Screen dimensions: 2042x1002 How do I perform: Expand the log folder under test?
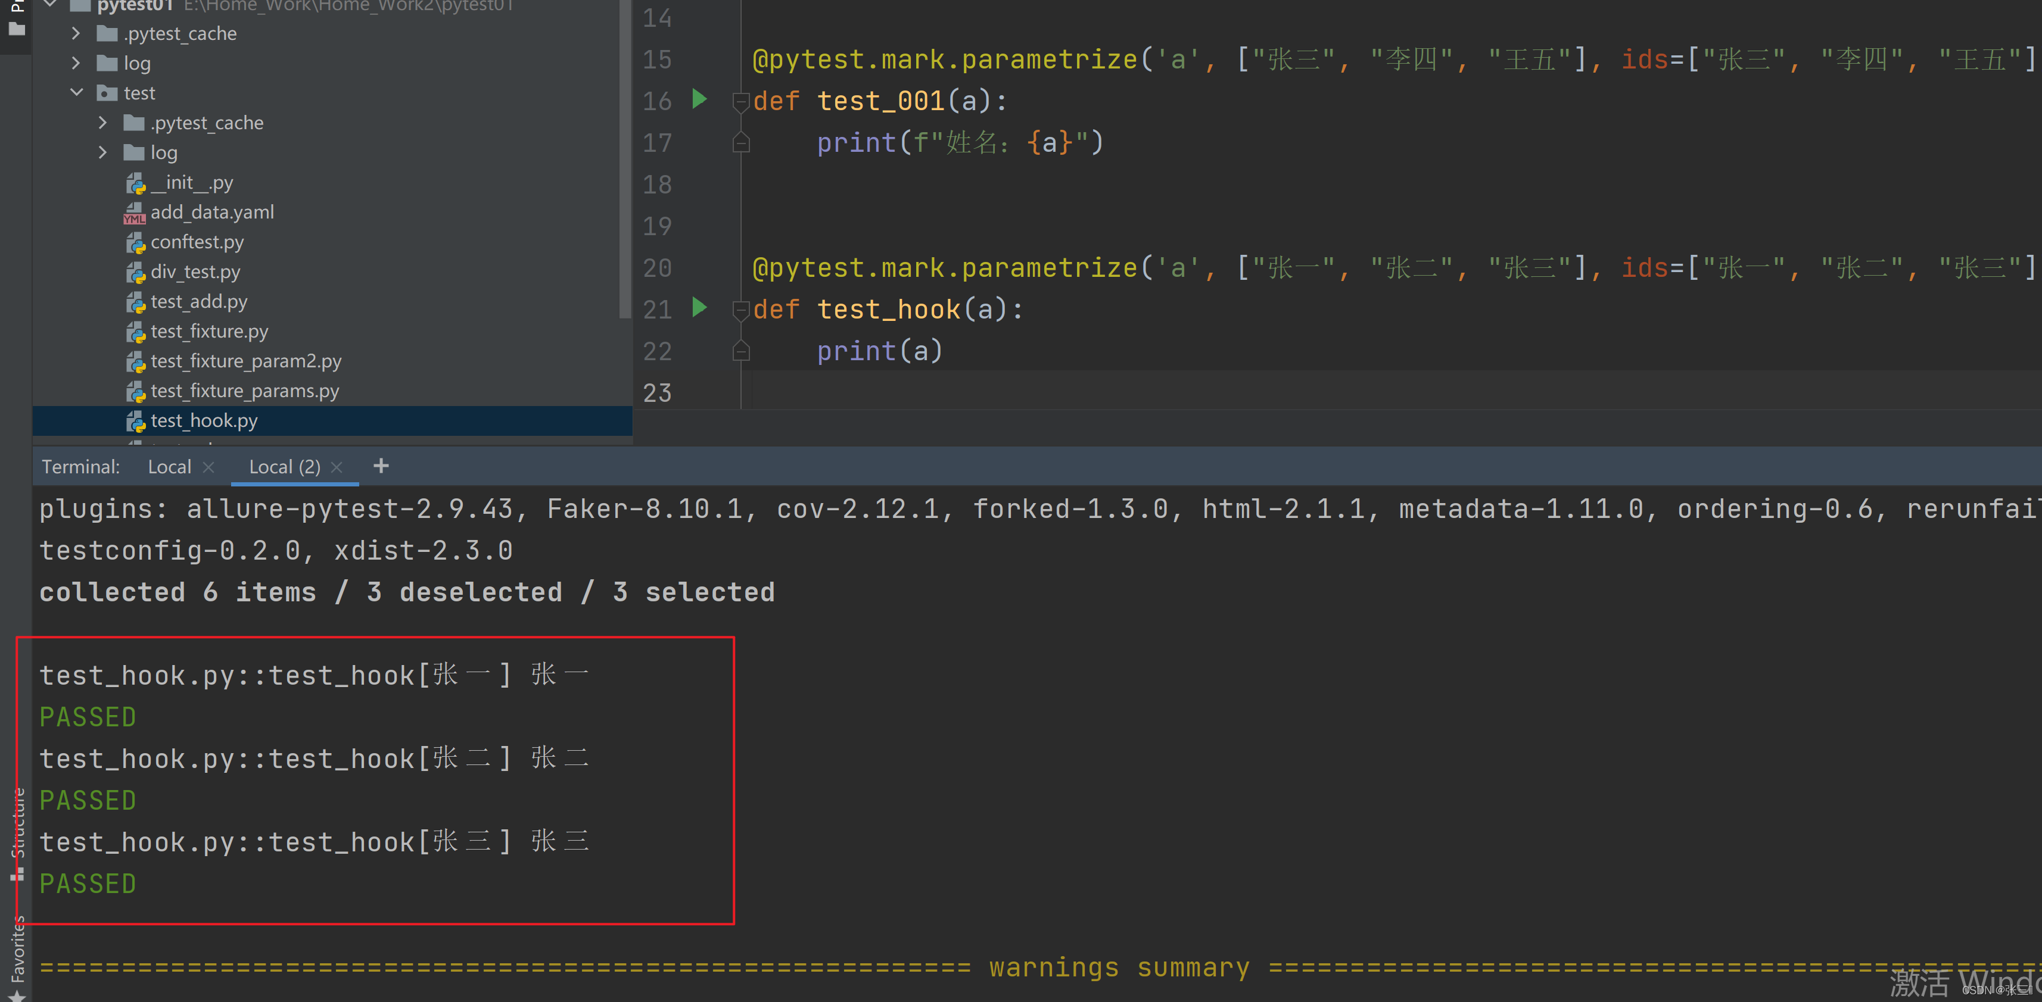click(103, 152)
